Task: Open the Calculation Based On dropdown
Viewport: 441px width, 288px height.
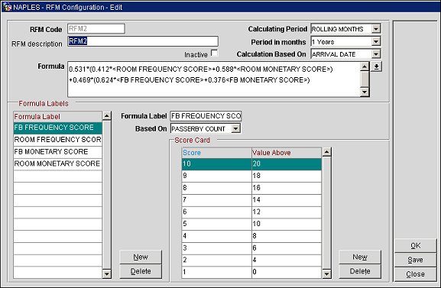Action: [x=376, y=53]
